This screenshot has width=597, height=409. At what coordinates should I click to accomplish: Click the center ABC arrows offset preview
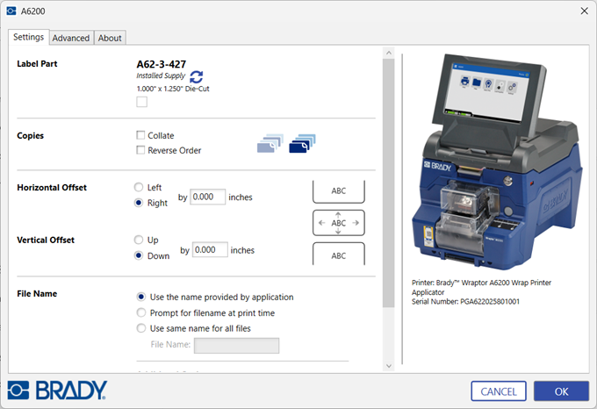pos(338,223)
